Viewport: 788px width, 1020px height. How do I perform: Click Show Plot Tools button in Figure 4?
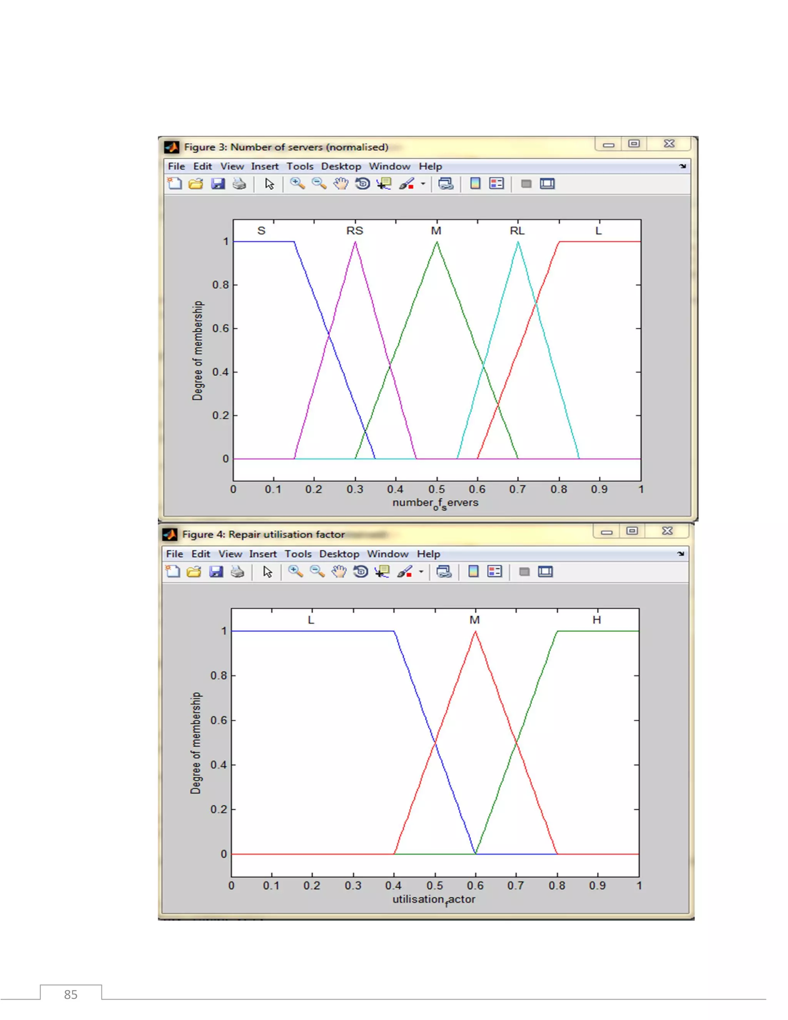(545, 572)
